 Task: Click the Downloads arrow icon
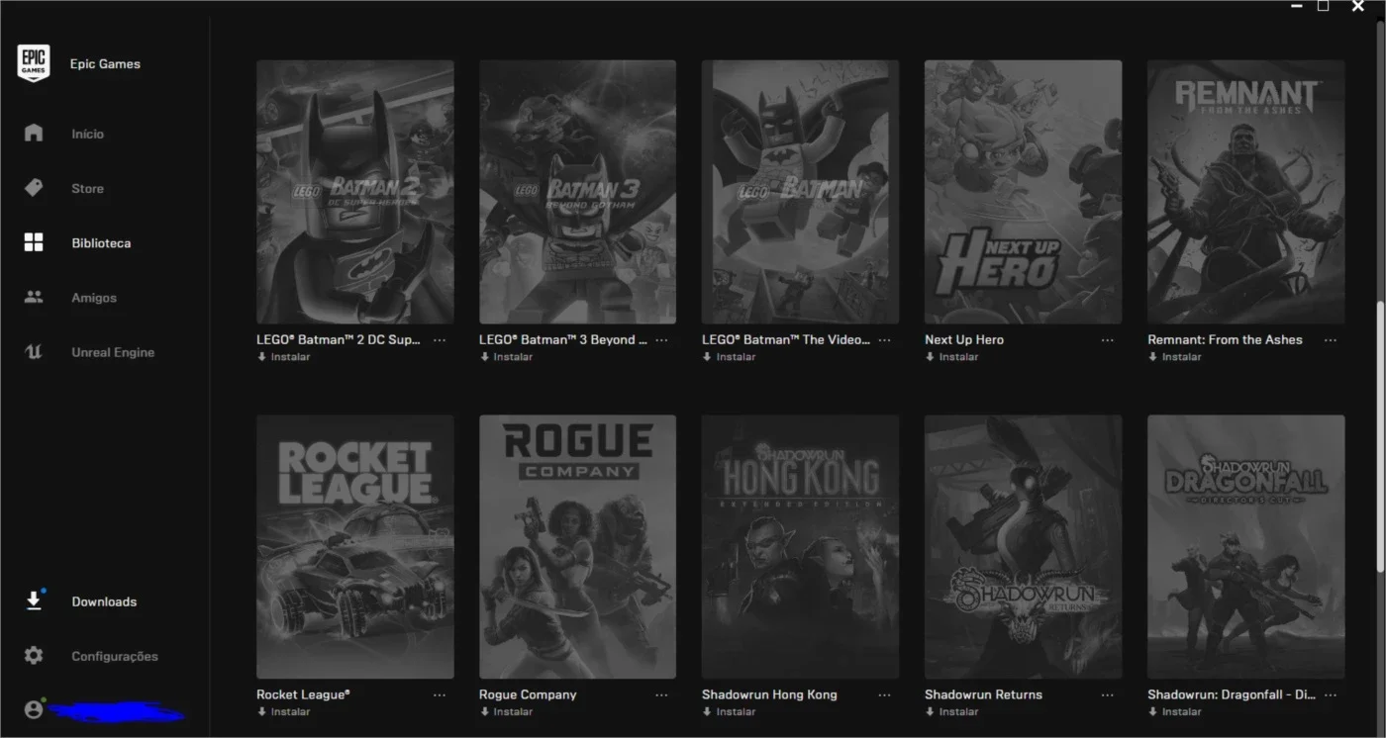click(34, 600)
